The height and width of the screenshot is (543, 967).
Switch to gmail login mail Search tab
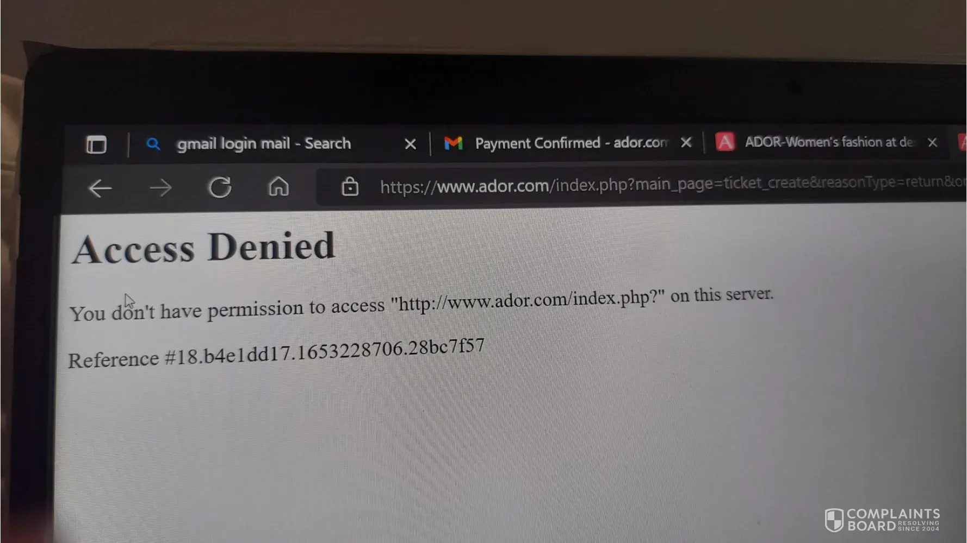coord(264,143)
